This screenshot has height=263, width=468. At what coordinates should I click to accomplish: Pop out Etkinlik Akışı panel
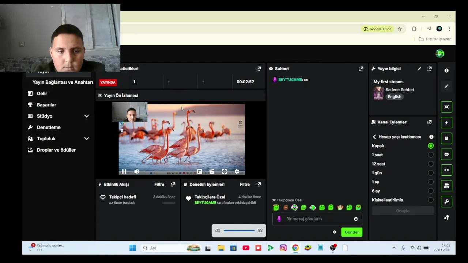(x=173, y=184)
